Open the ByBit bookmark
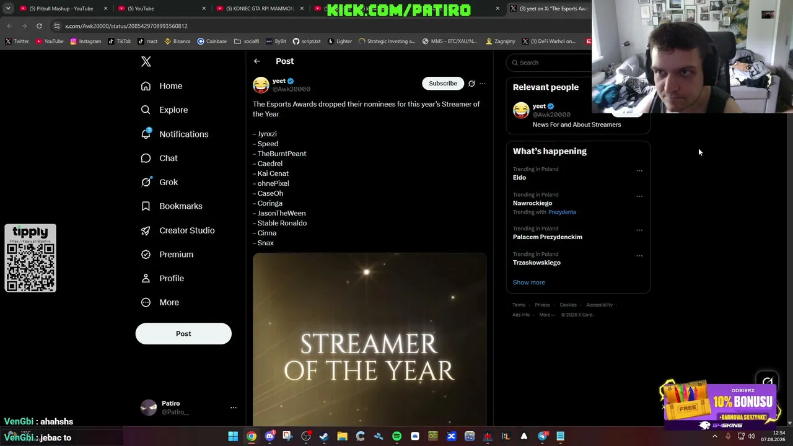The height and width of the screenshot is (446, 793). pyautogui.click(x=276, y=42)
